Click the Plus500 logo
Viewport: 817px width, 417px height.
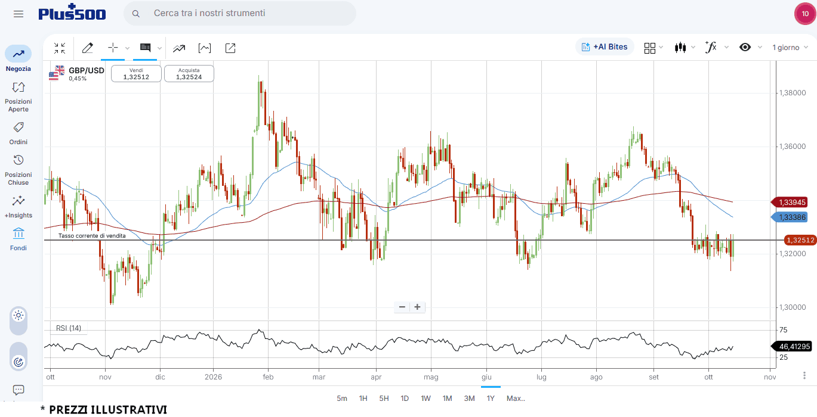click(x=72, y=13)
